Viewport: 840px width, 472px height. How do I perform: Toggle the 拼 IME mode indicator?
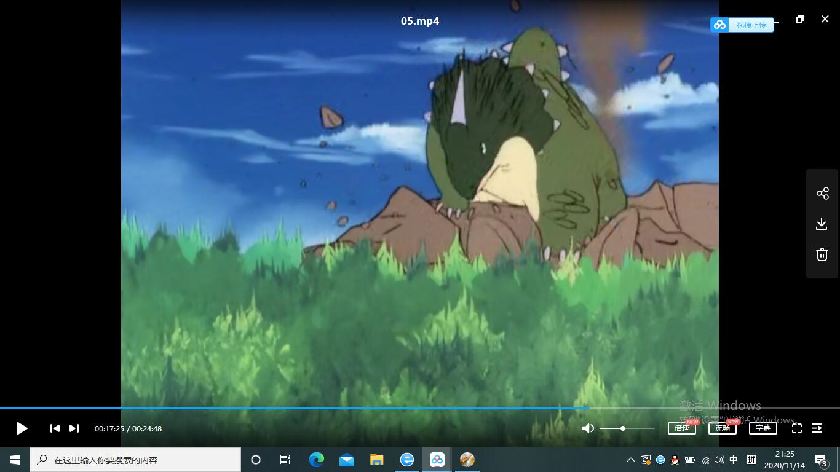point(751,460)
